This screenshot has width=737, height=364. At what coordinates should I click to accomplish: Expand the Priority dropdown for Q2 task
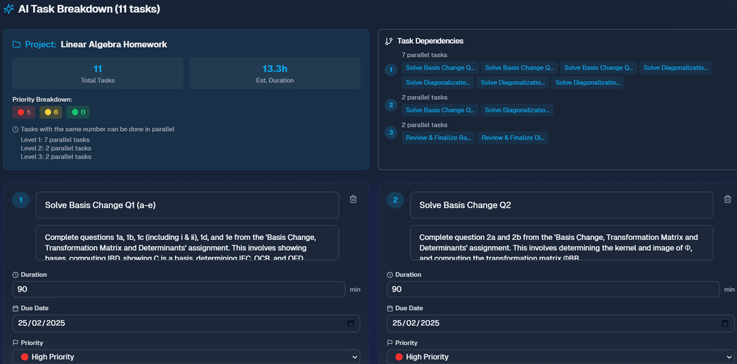click(x=560, y=357)
